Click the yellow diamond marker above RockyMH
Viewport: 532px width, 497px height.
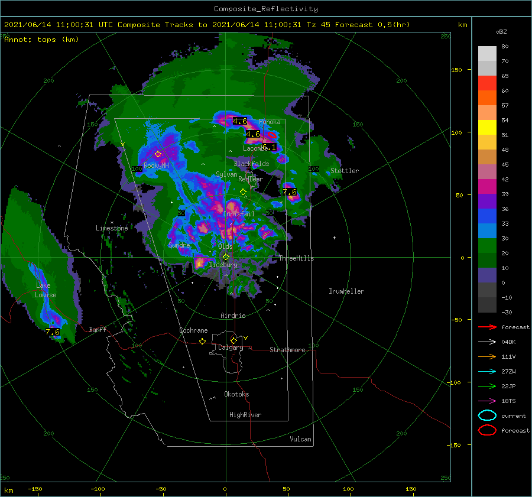tap(158, 154)
